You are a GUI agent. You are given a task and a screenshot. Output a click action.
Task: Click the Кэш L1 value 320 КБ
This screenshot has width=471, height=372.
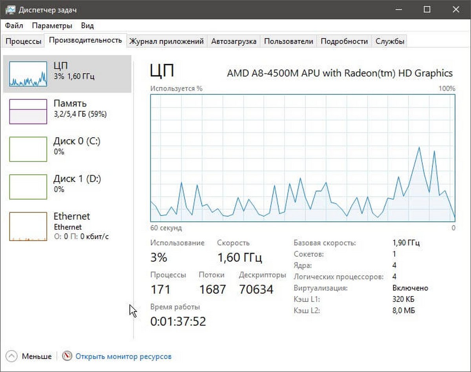(403, 300)
